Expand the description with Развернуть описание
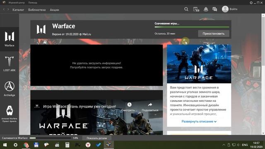265x149 pixels. coord(199,121)
